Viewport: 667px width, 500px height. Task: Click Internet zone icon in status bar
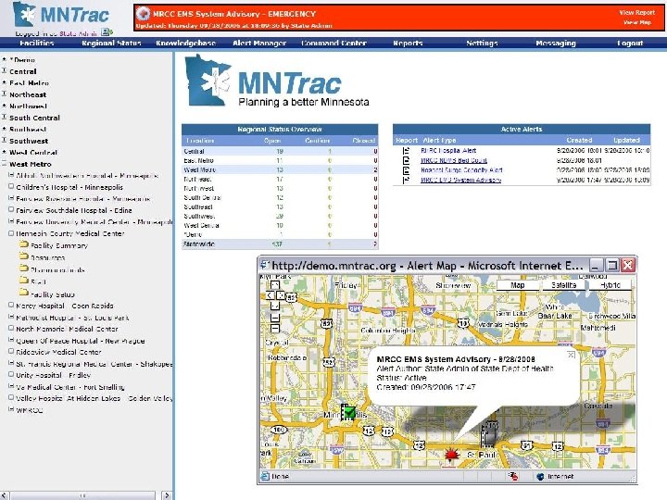[x=540, y=477]
